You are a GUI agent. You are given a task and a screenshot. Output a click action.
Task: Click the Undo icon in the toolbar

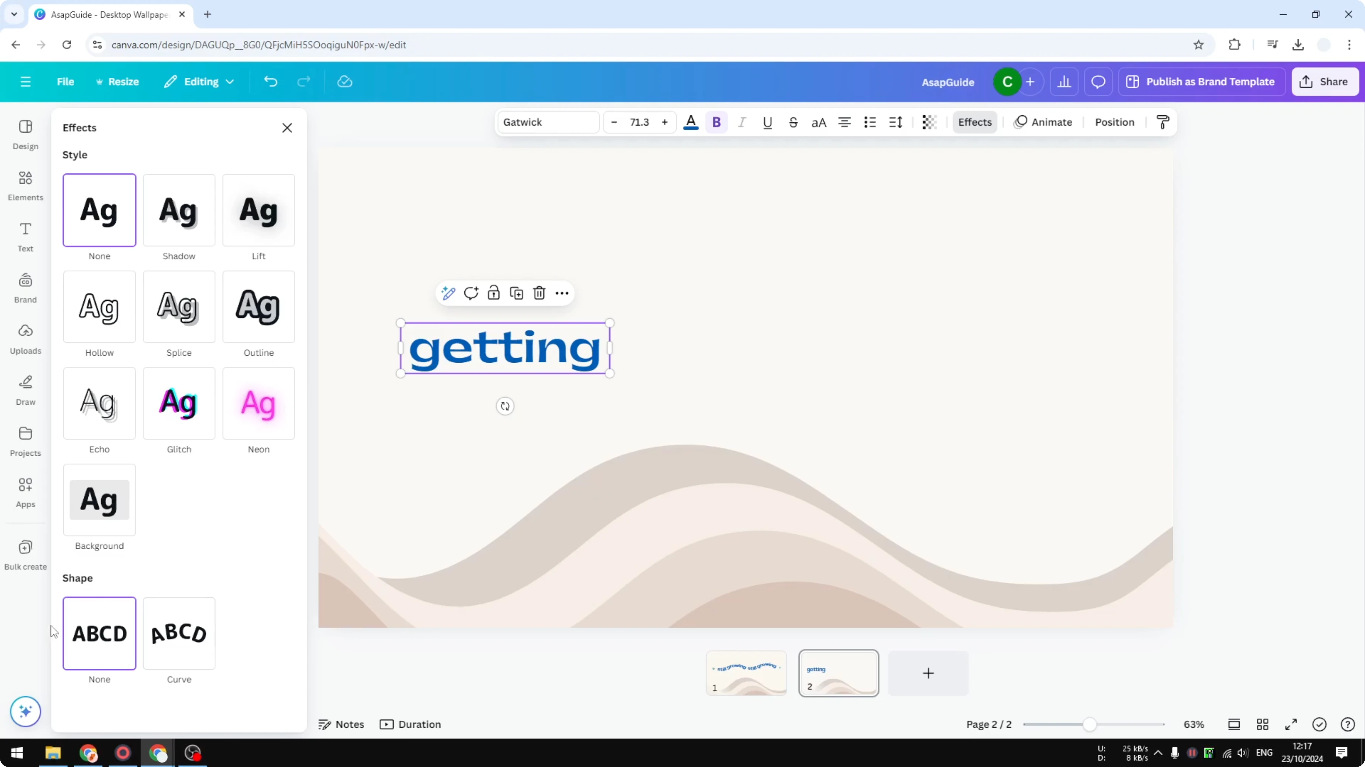click(270, 81)
